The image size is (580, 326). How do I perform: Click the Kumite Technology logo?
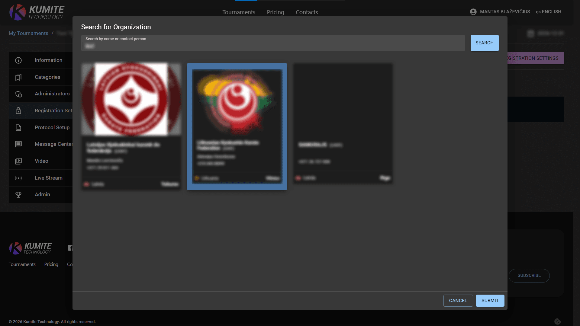click(x=36, y=12)
